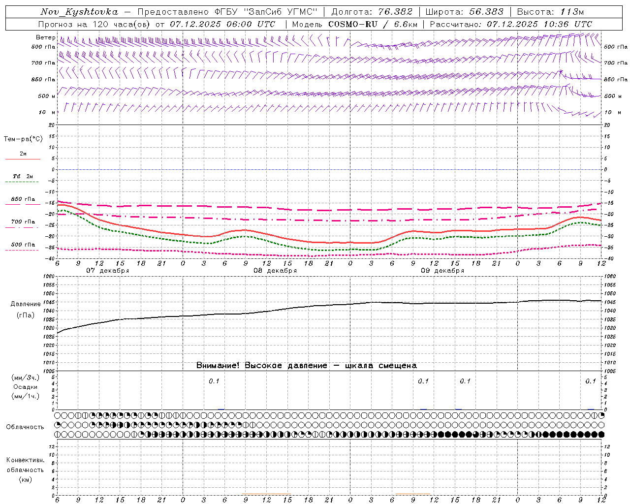
Task: Click the Ветер label of wind panel
Action: tap(45, 37)
